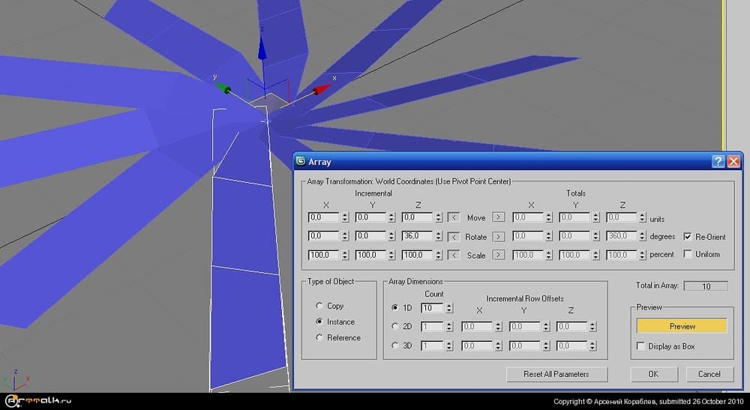Choose the 2D array dimension
The height and width of the screenshot is (410, 750).
(396, 326)
